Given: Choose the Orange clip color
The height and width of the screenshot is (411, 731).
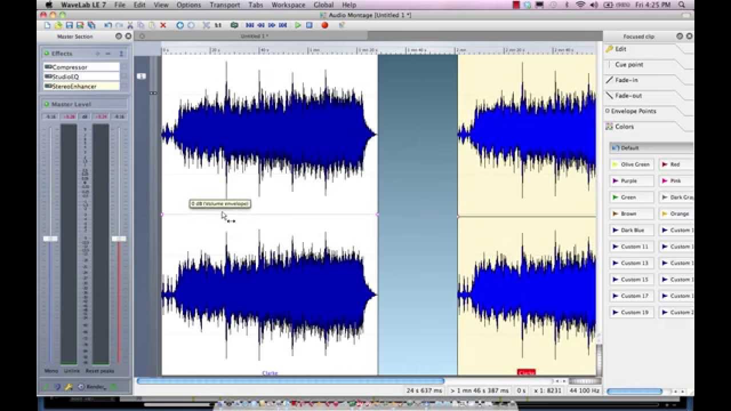Looking at the screenshot, I should point(676,214).
